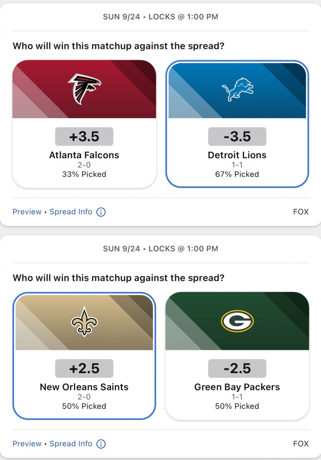View Spread Info link for Saints-Packers matchup
Viewport: 321px width, 460px height.
71,443
